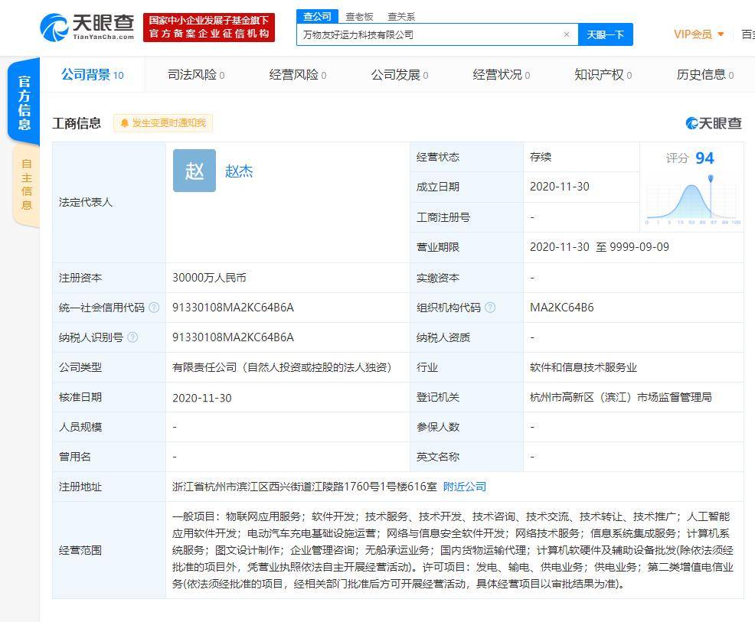Switch to 自主信息 side tab
The image size is (755, 622).
tap(27, 184)
